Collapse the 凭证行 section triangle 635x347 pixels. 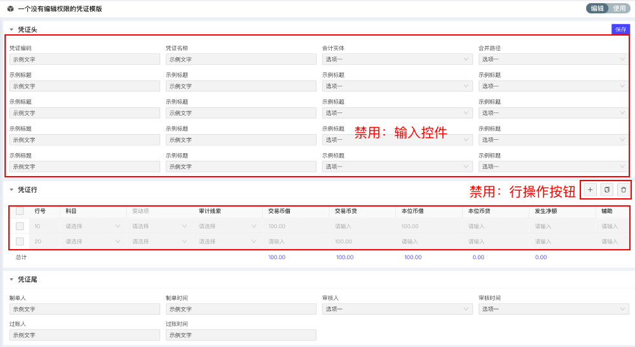click(x=11, y=189)
